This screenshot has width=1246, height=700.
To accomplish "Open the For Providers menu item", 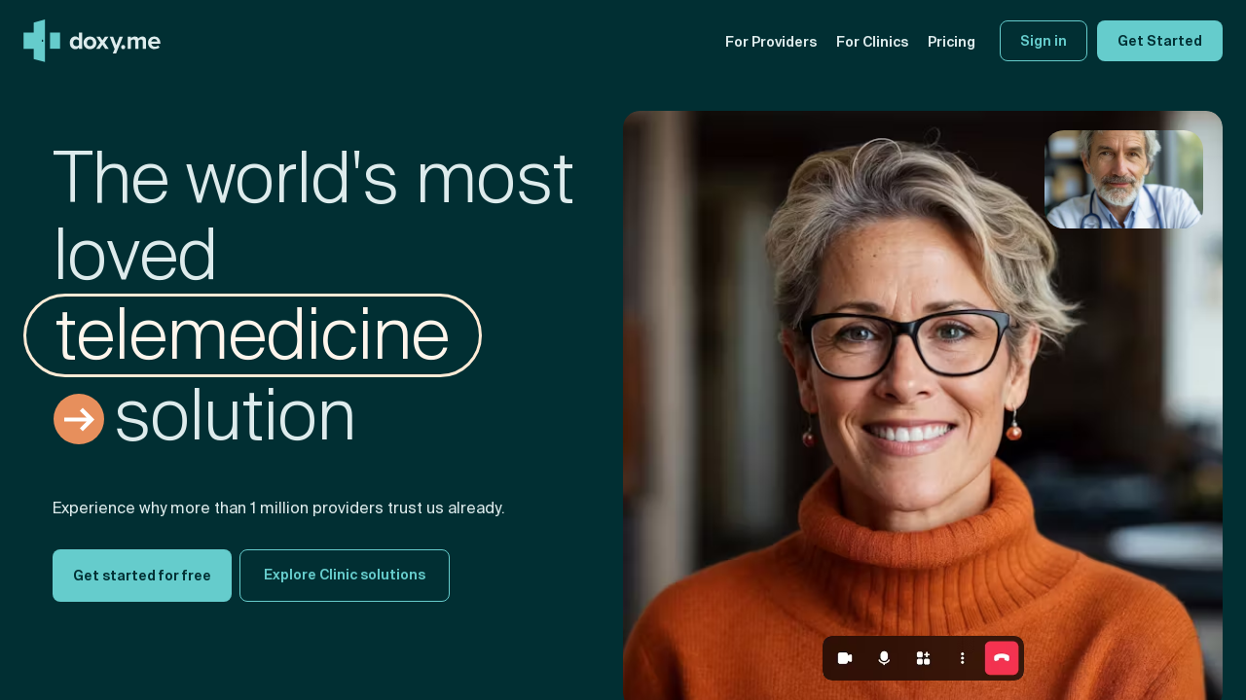I will pos(771,41).
